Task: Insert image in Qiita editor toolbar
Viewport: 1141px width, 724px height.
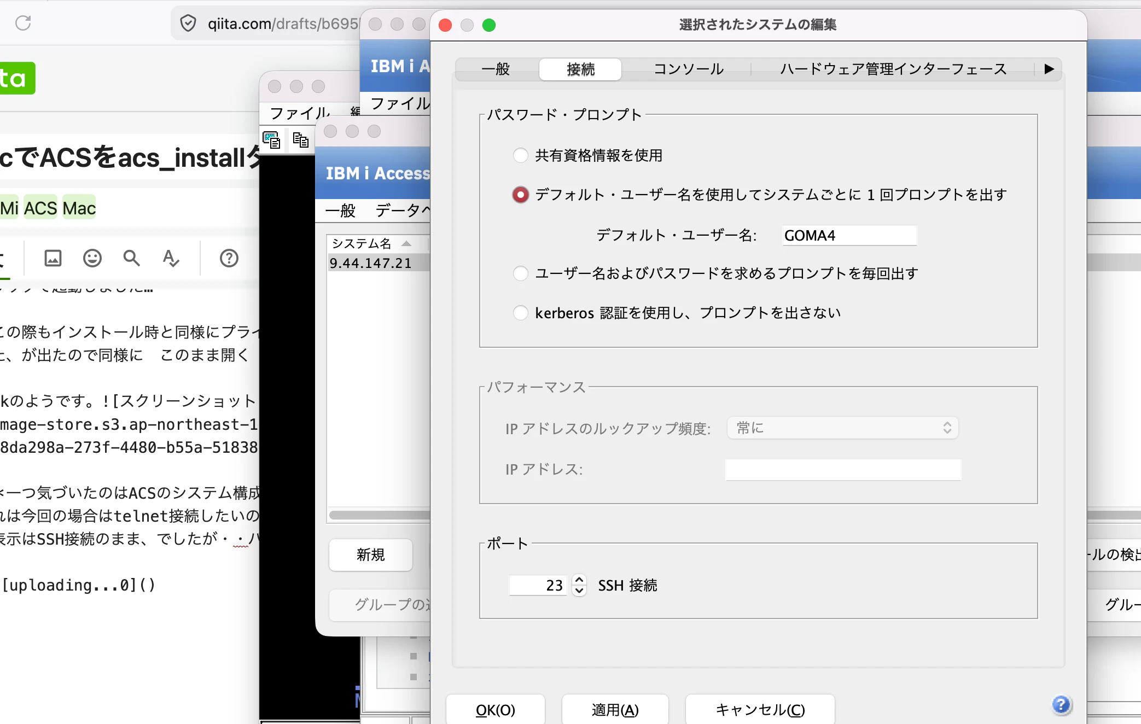Action: [53, 258]
